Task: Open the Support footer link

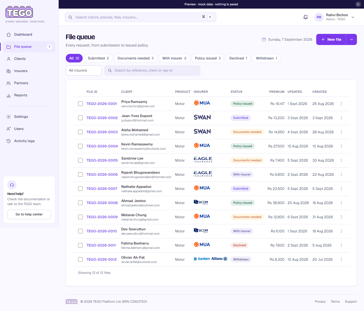Action: pos(351,302)
